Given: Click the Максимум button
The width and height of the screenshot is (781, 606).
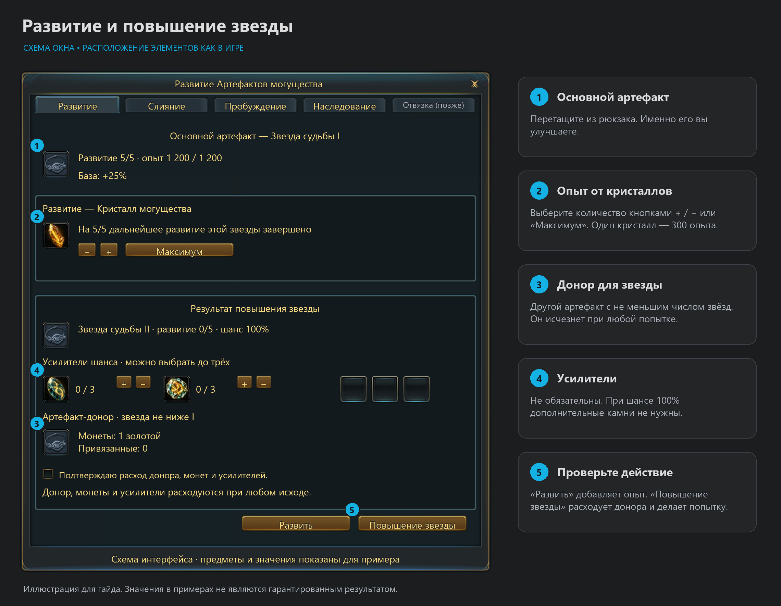Looking at the screenshot, I should pos(179,250).
